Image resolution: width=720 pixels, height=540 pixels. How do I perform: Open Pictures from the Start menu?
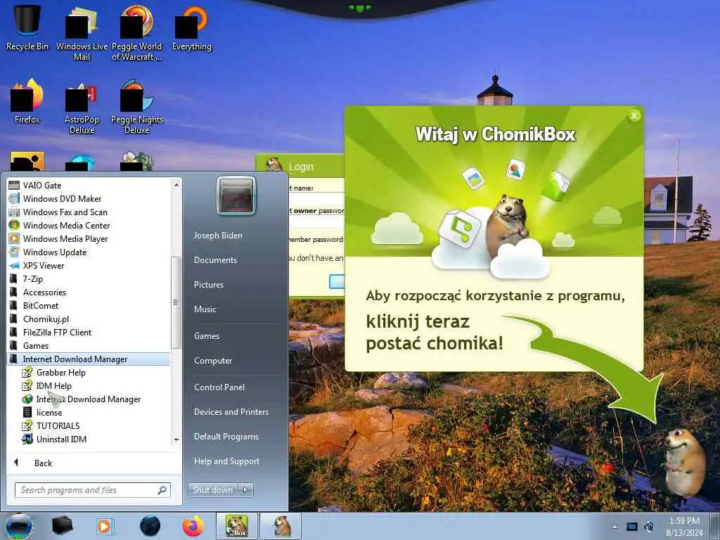[209, 285]
